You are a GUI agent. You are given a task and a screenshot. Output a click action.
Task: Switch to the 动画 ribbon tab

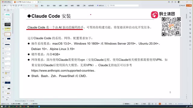click(60, 6)
